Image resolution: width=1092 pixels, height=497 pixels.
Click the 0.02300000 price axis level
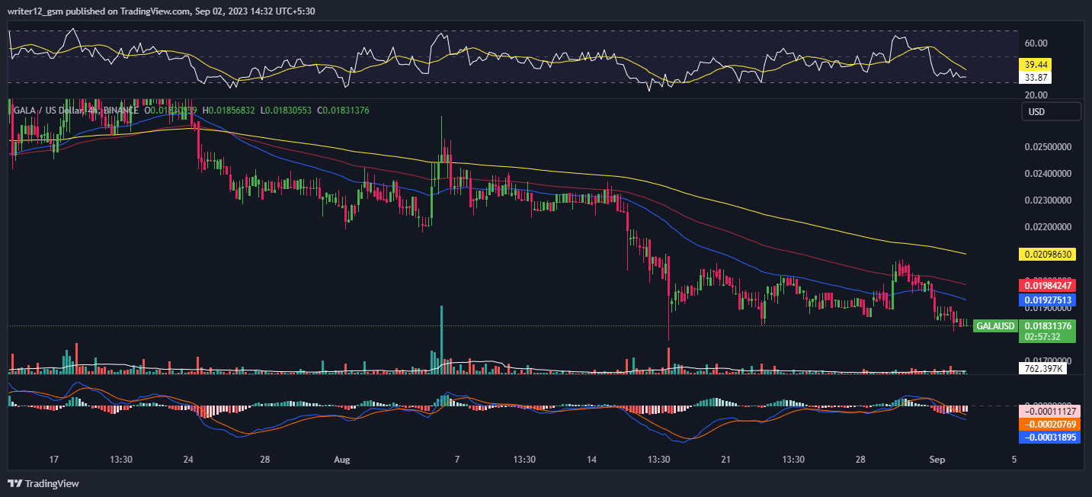(1049, 200)
